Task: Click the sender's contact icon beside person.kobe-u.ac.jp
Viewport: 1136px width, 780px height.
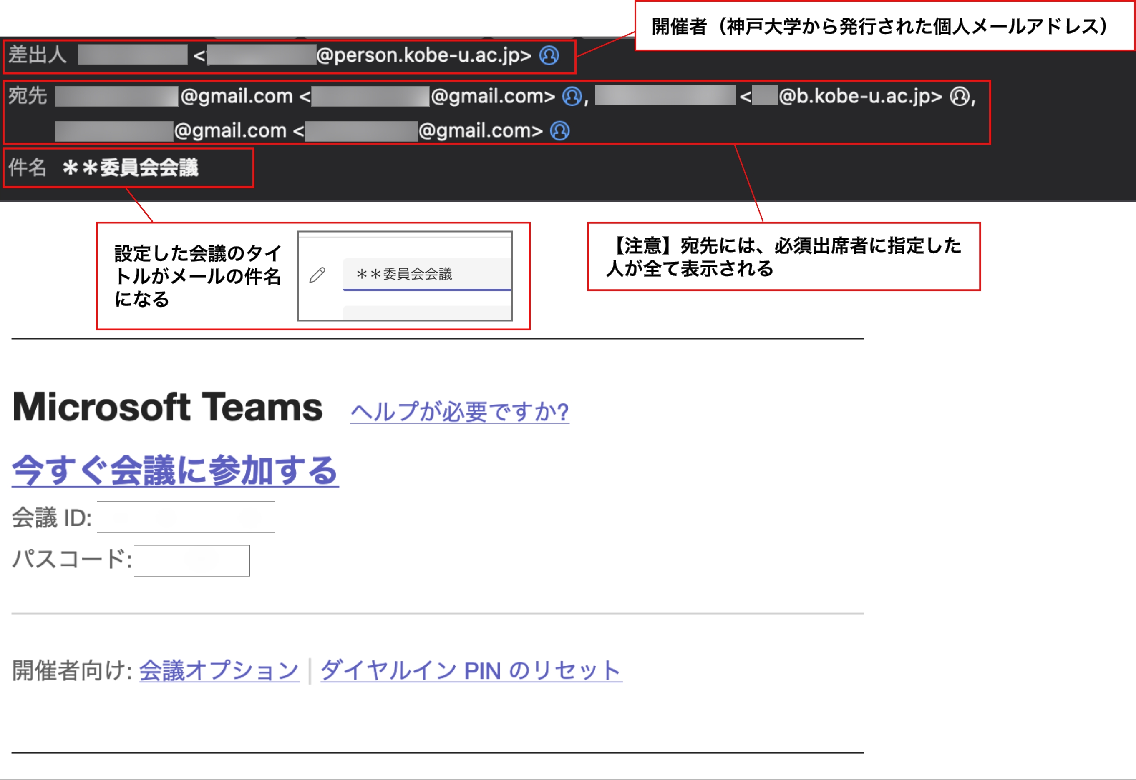Action: tap(549, 55)
